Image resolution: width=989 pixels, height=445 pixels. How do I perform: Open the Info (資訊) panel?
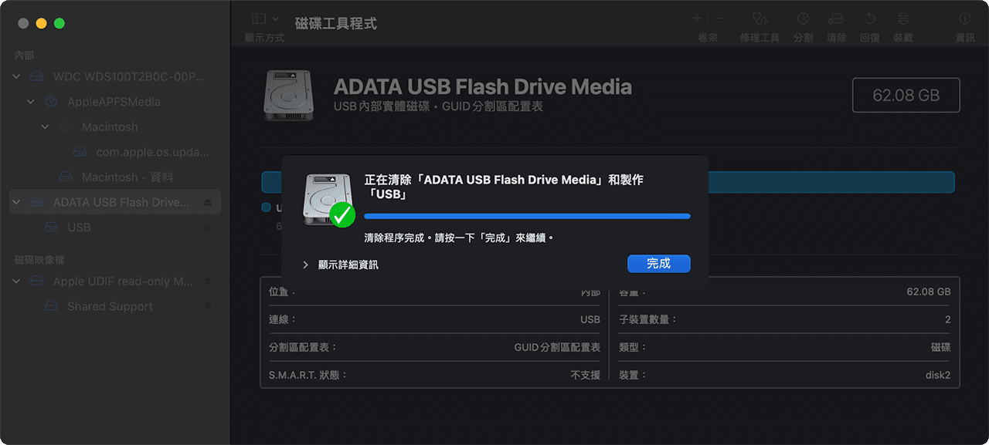(x=964, y=23)
